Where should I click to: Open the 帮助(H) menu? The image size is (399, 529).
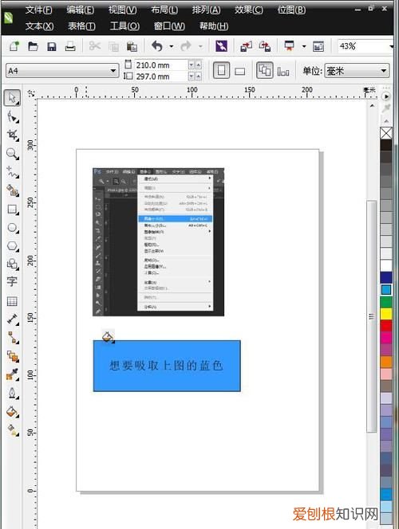(214, 26)
